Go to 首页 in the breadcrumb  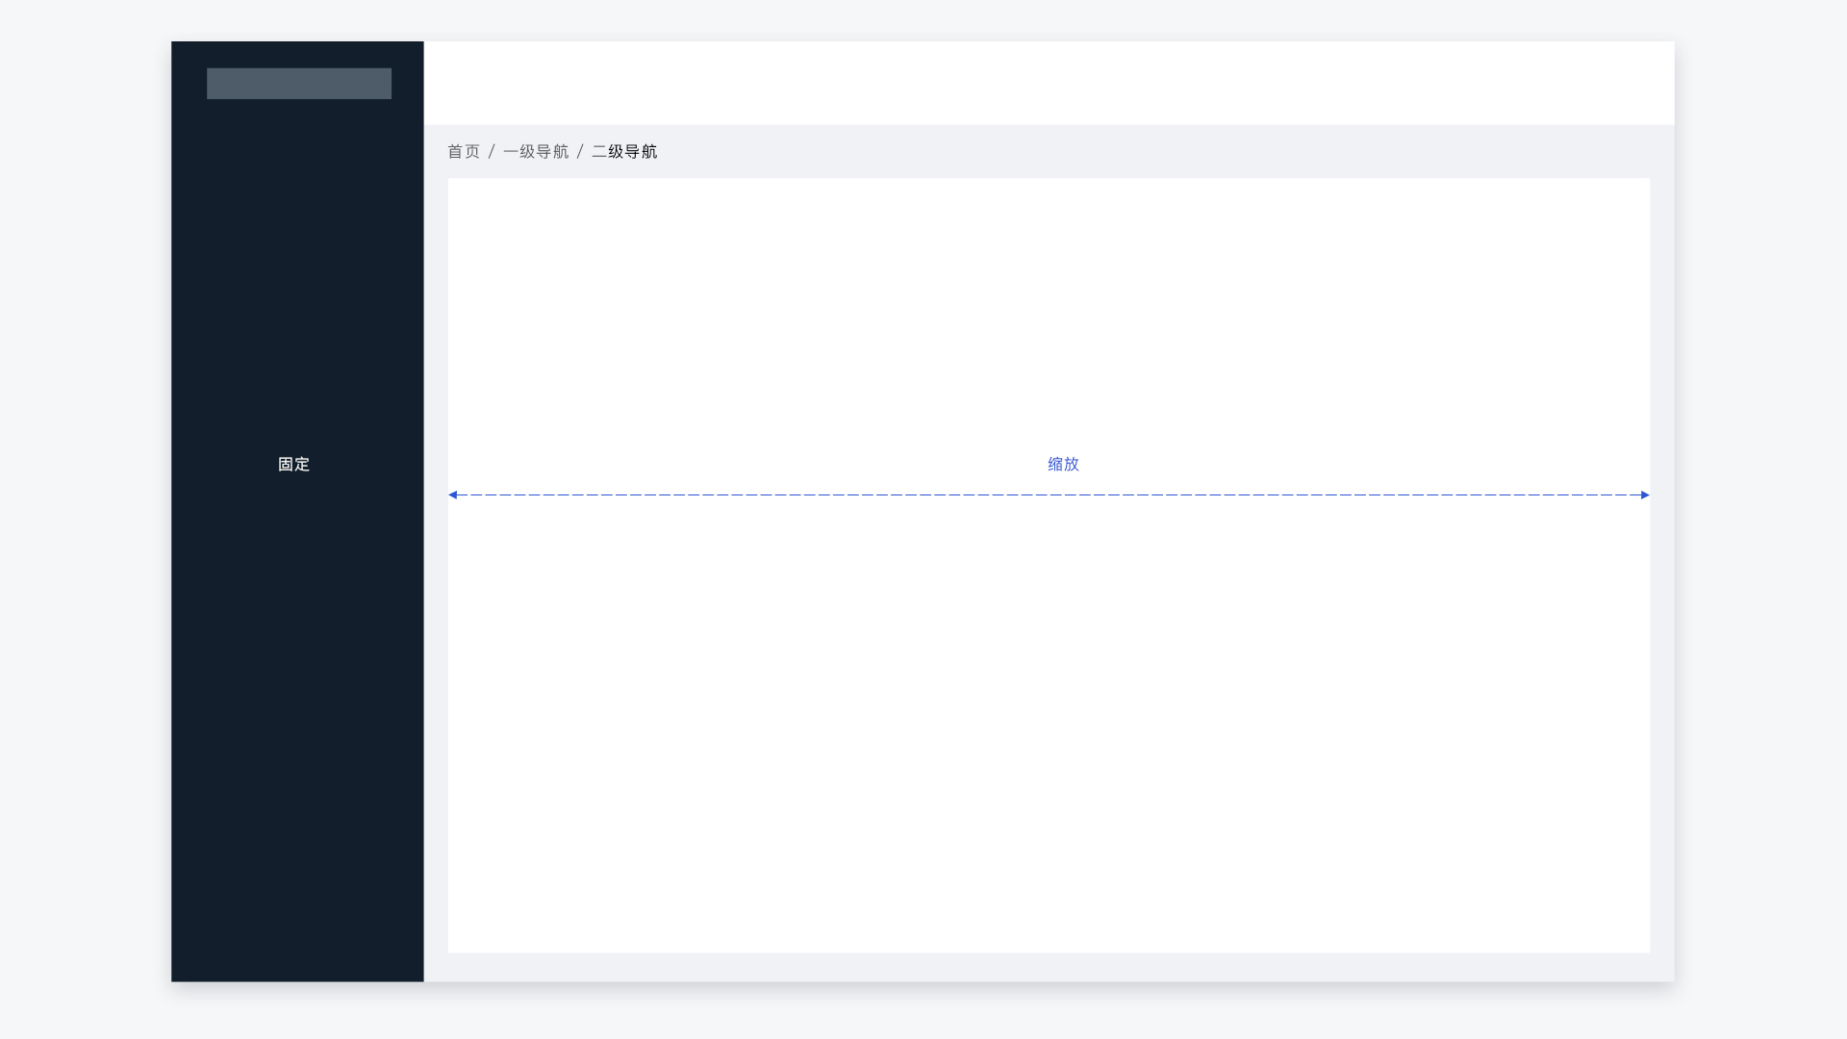point(463,152)
